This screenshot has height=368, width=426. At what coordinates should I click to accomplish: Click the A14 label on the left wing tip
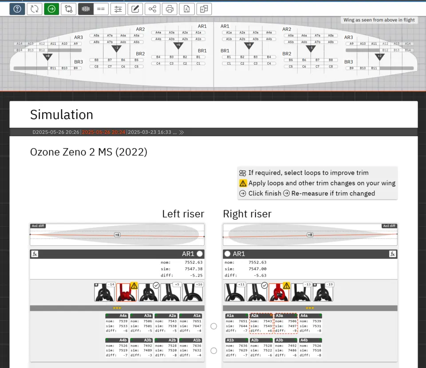19,44
